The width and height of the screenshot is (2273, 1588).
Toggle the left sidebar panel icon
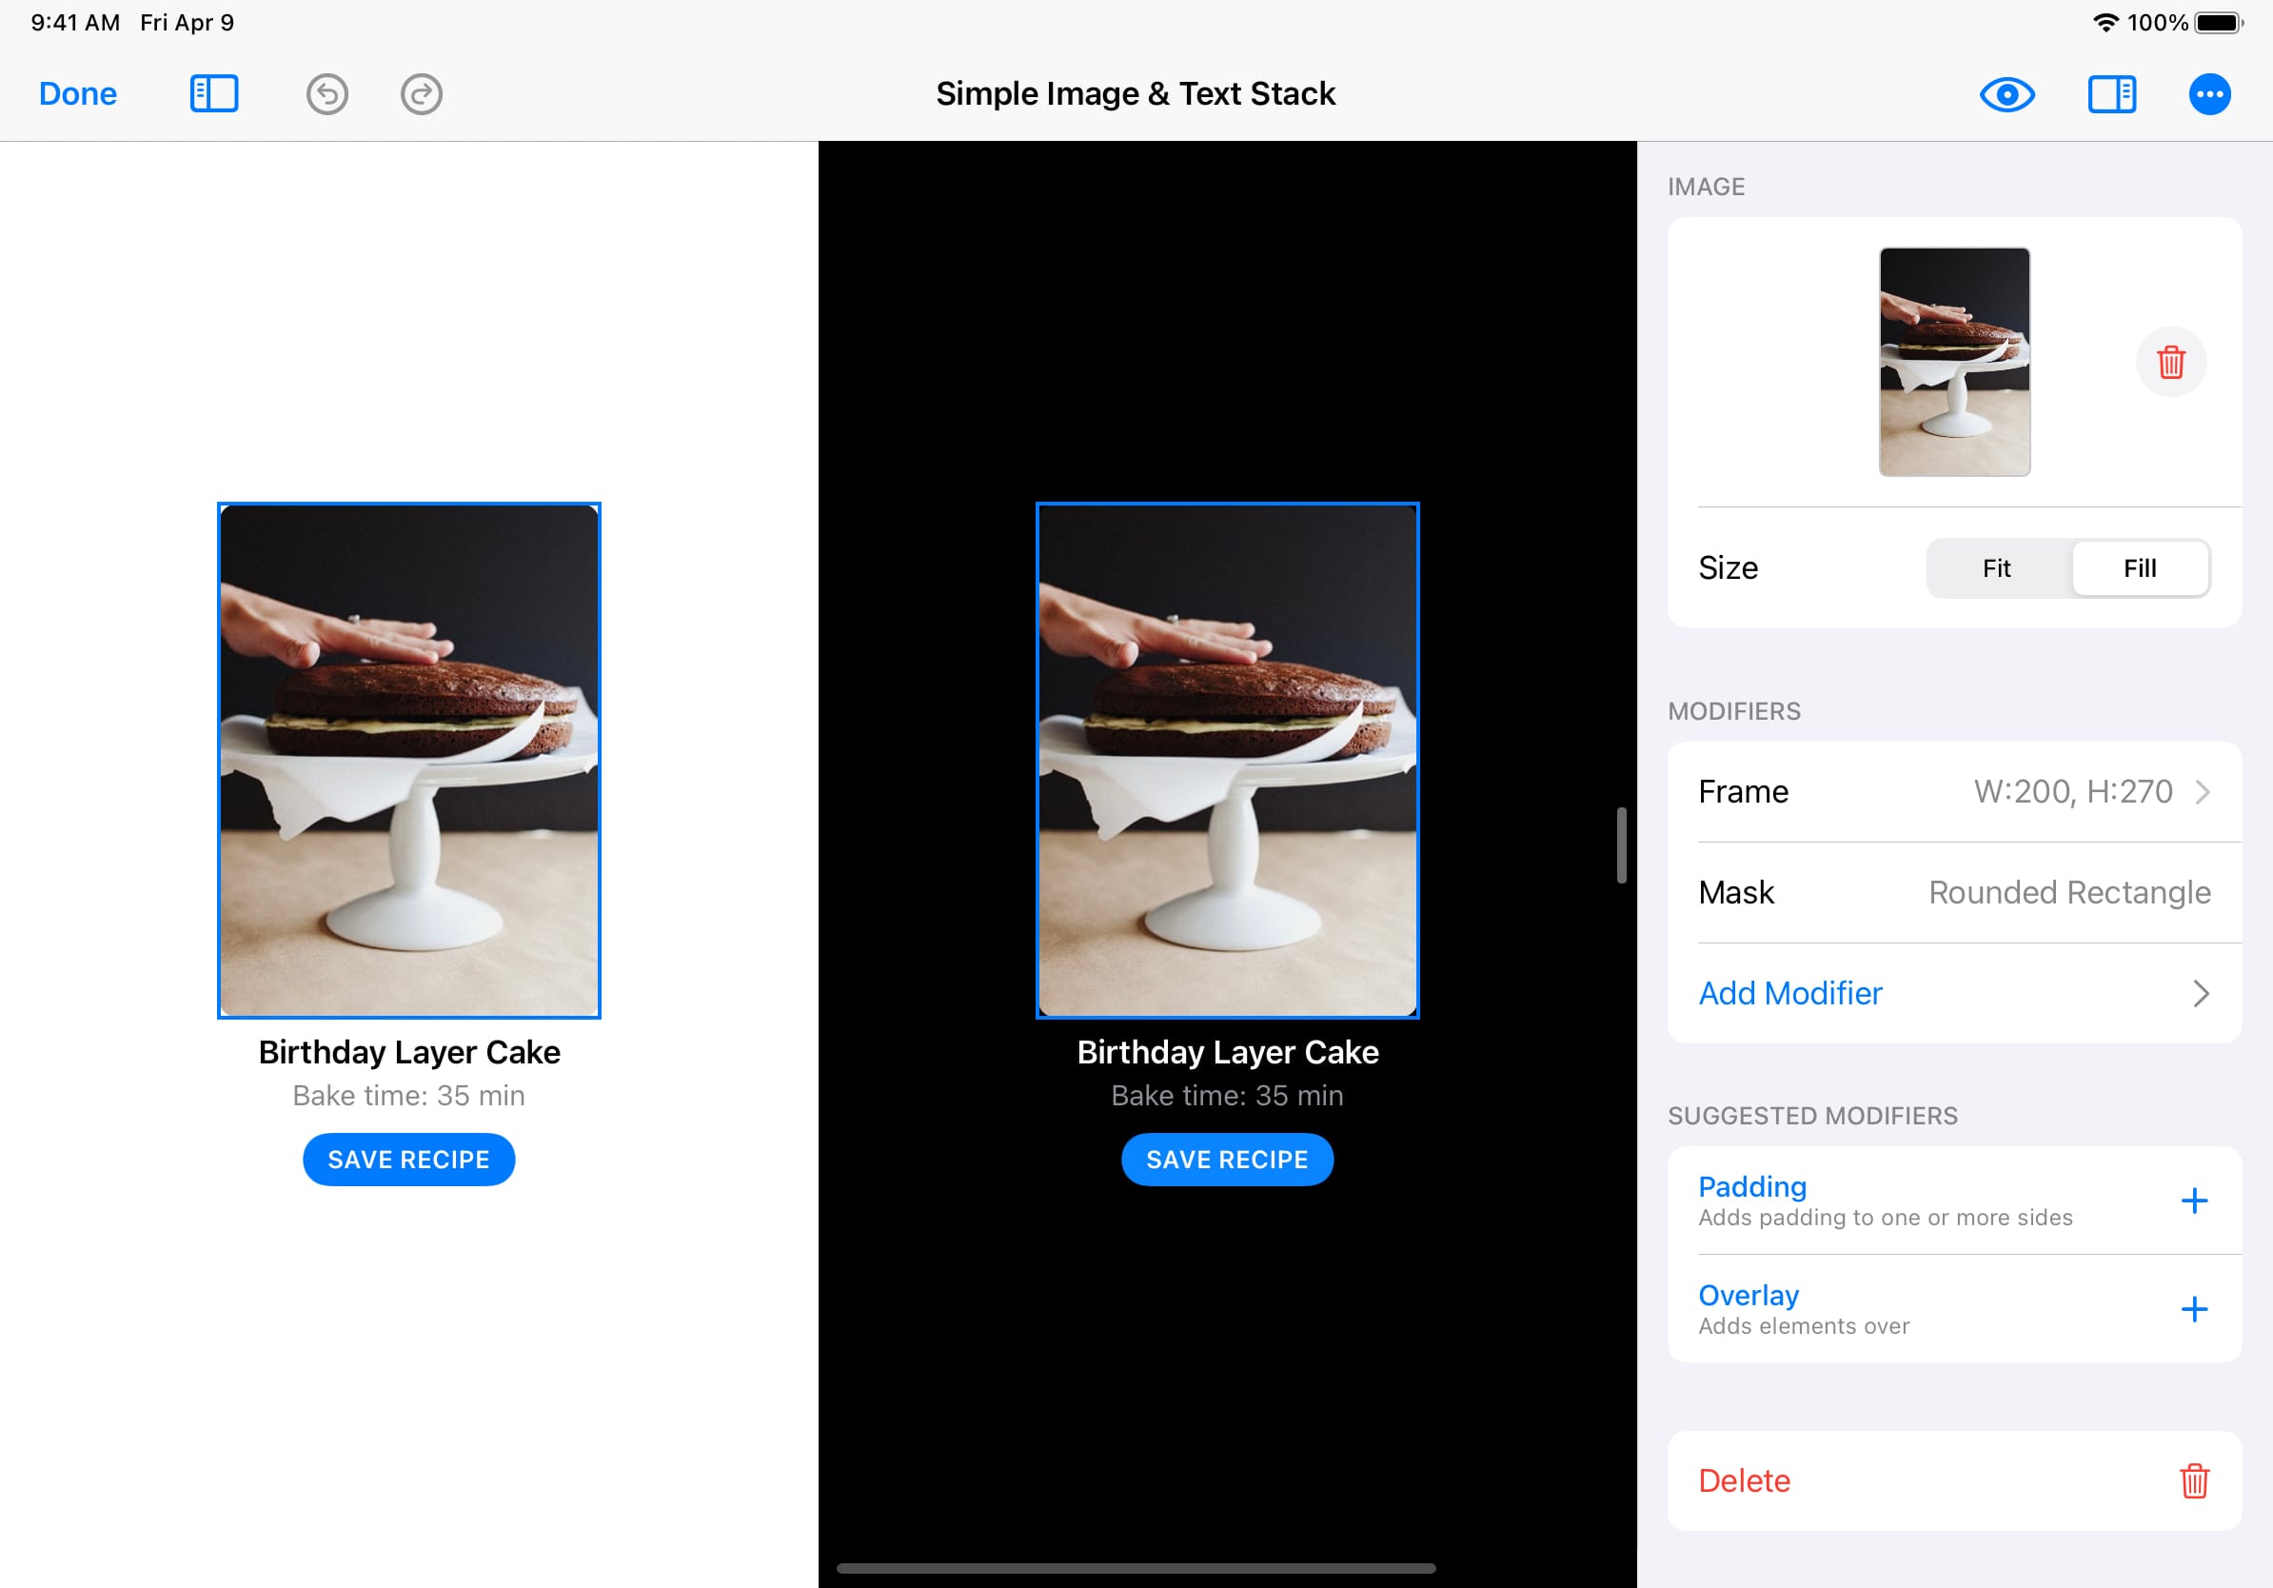coord(214,94)
